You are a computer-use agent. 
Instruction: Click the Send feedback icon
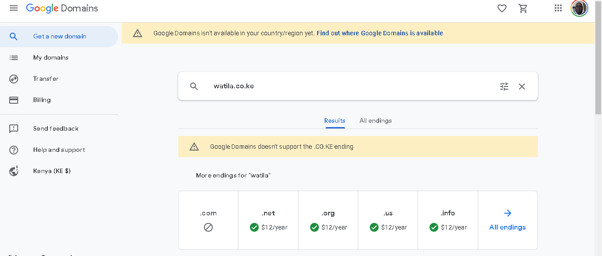[14, 129]
